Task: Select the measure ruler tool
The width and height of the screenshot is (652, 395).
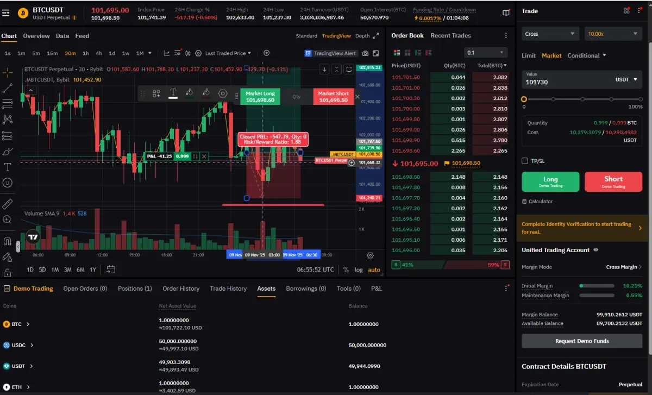Action: coord(7,203)
